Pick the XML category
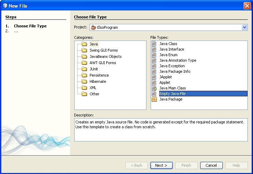Viewport: 253px width, 174px height. click(x=93, y=88)
